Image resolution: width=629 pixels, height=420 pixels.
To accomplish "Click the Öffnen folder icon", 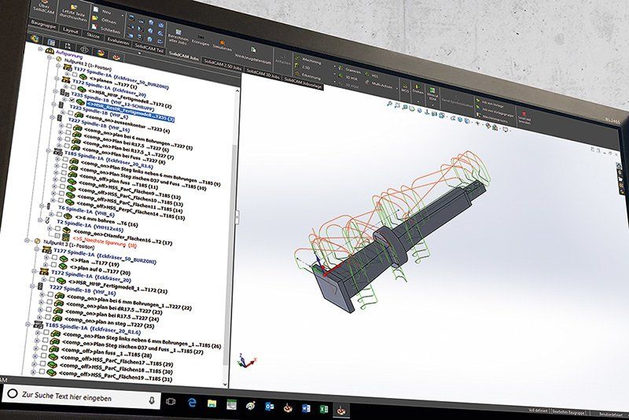I will pos(95,18).
